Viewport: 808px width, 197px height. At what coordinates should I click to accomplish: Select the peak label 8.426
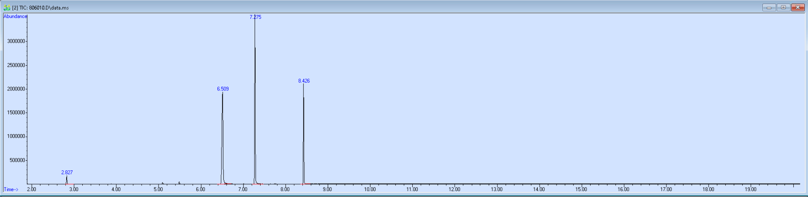304,81
